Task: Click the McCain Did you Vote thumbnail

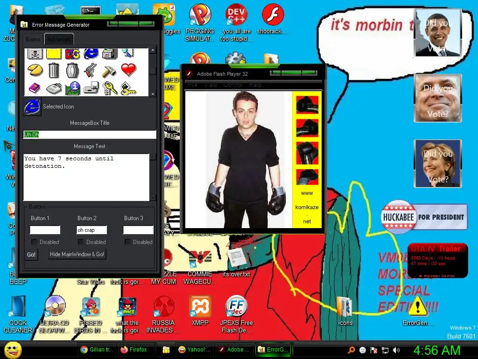Action: (x=438, y=98)
